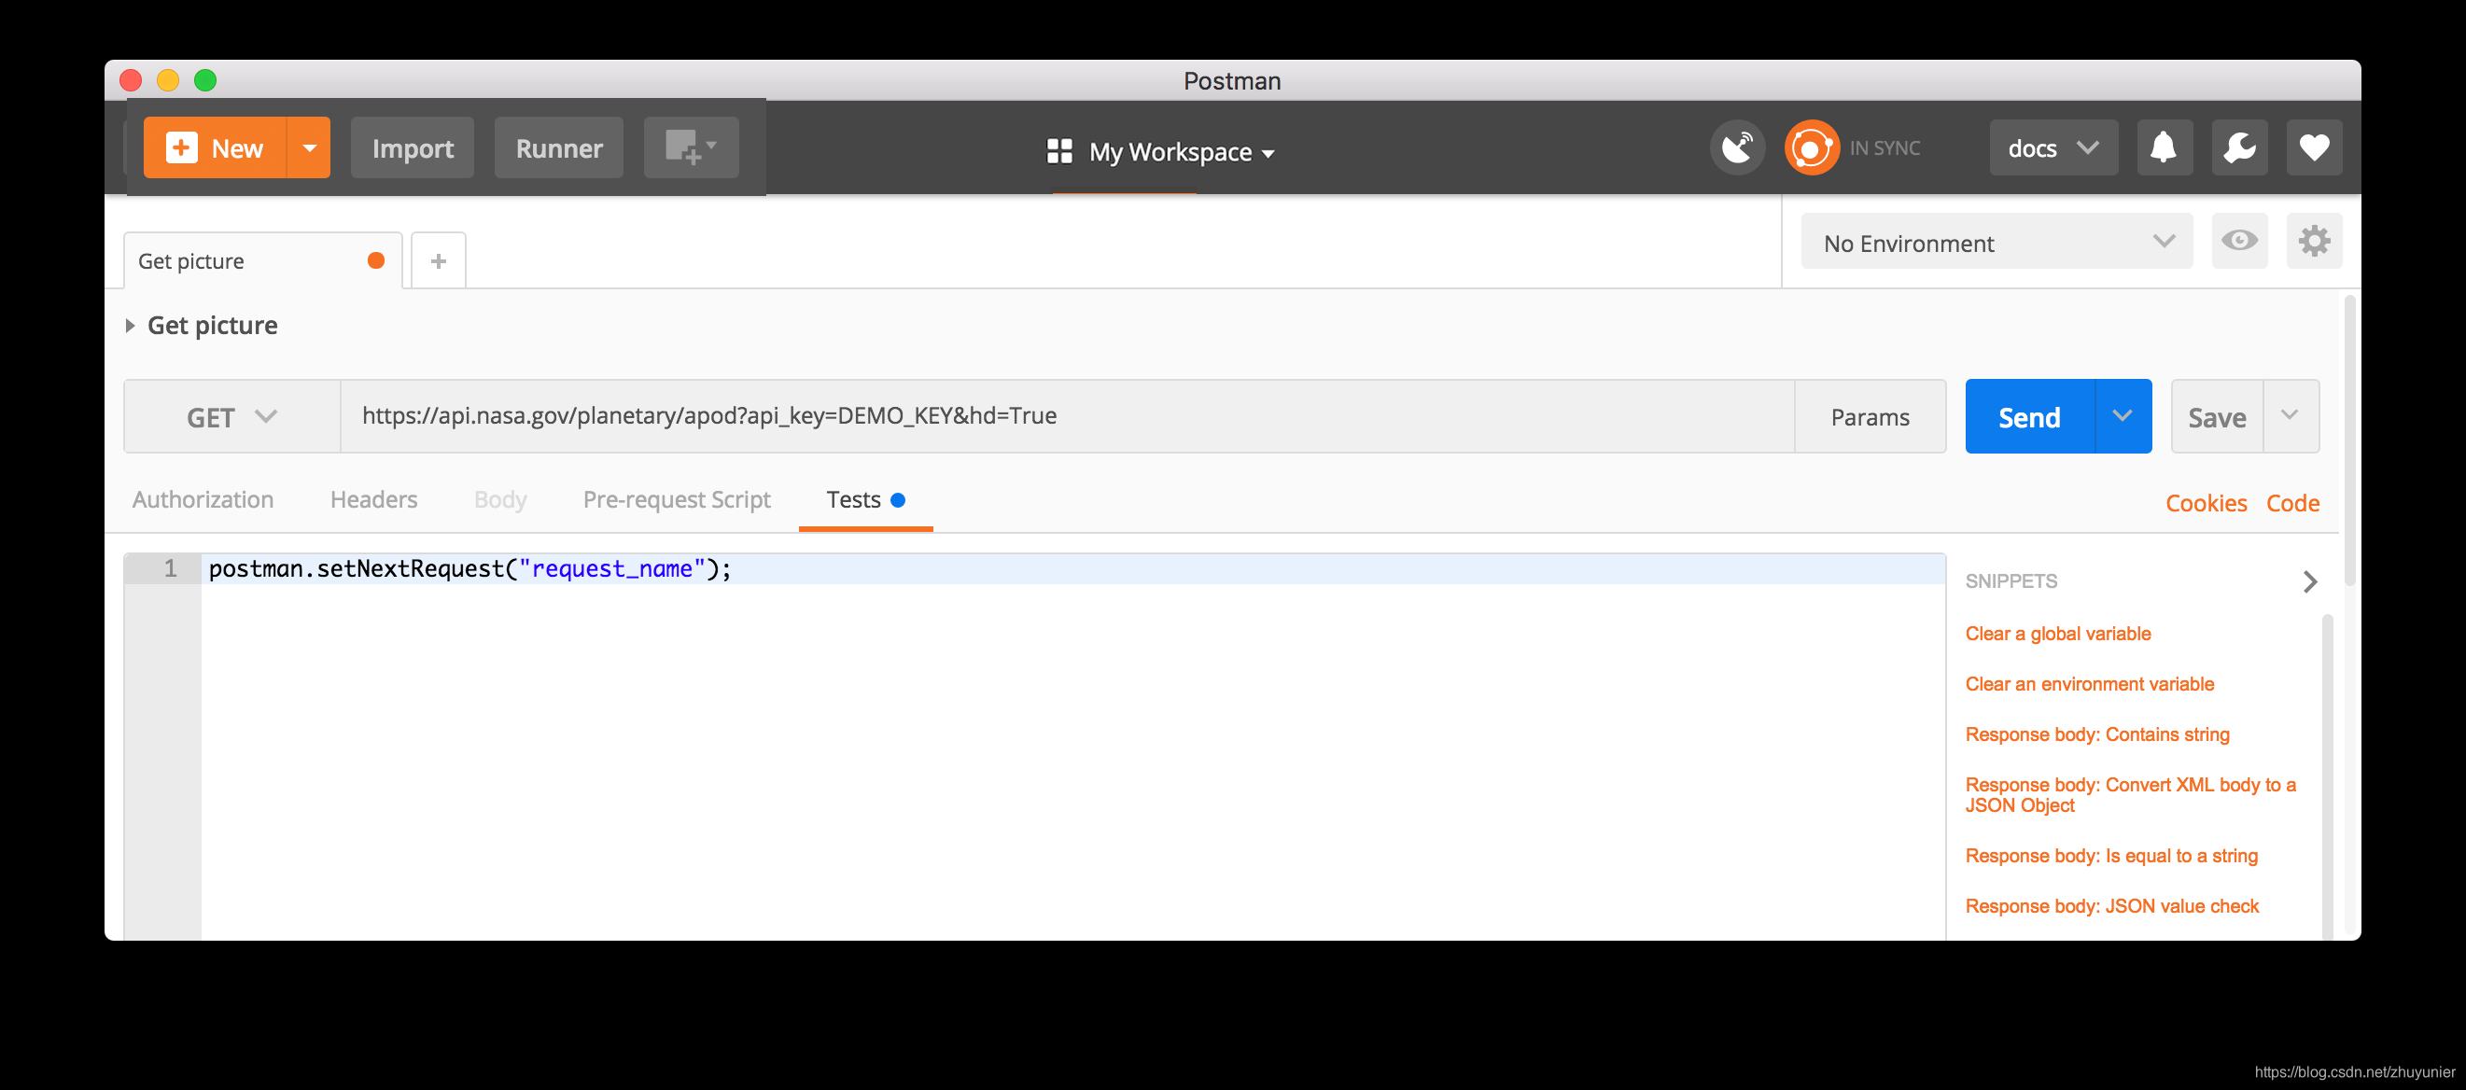Insert snippet Response body: Contains string
The height and width of the screenshot is (1090, 2466).
(2096, 734)
